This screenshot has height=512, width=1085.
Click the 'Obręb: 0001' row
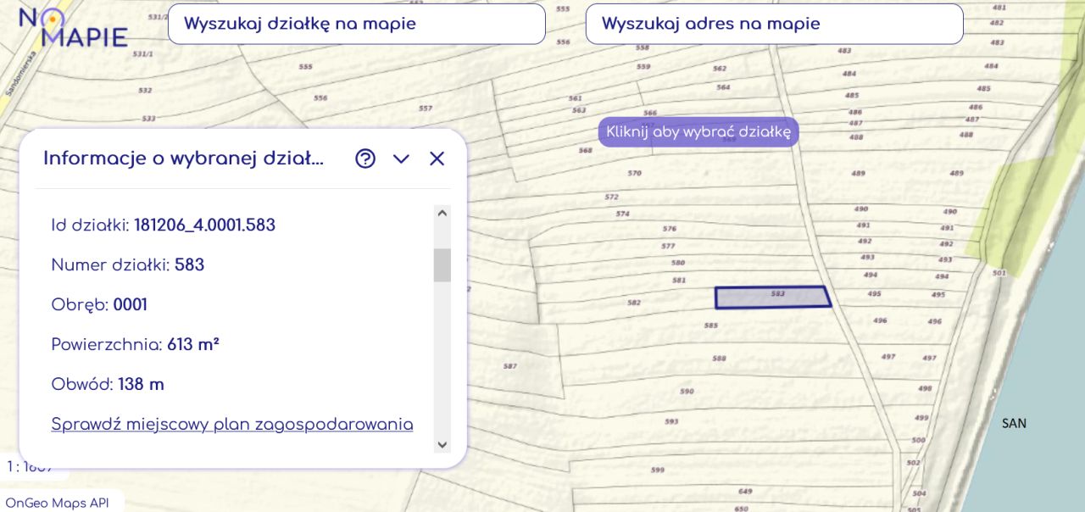point(99,304)
